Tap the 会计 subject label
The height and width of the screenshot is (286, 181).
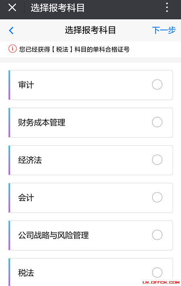[26, 198]
